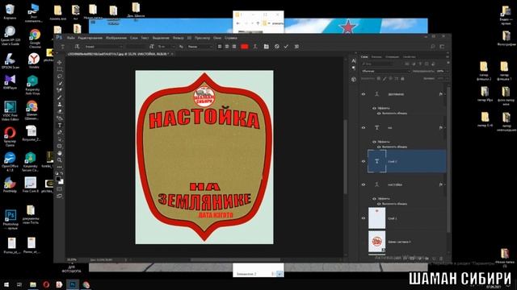
Task: Select the Brush tool
Action: 60,97
